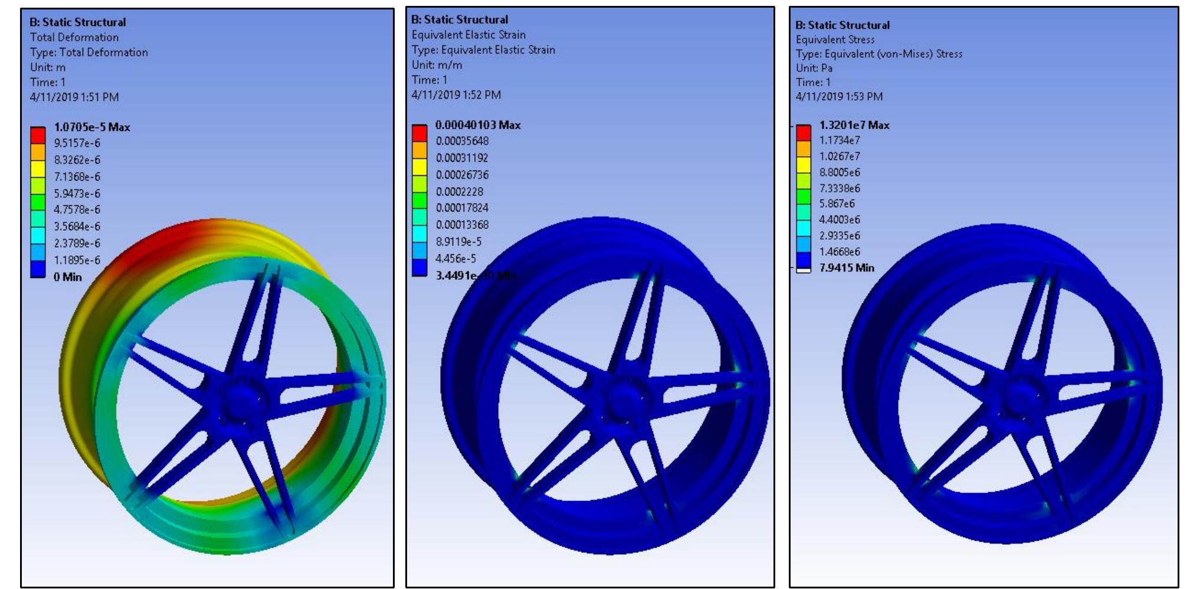Select the '1.3201e7 Max' stress value
The image size is (1190, 589).
(854, 125)
